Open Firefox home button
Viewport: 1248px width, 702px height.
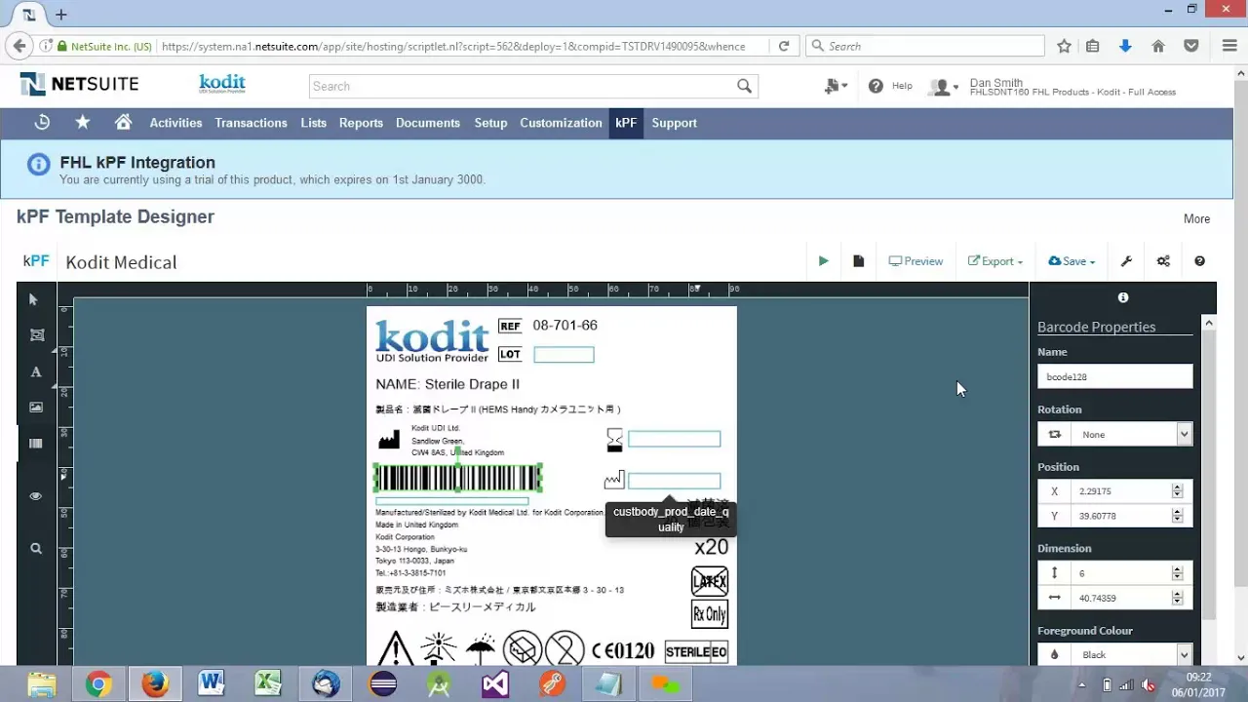(x=1158, y=46)
